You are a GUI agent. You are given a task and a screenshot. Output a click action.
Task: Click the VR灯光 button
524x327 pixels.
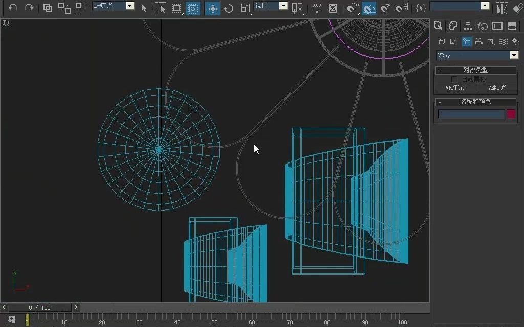(x=454, y=88)
